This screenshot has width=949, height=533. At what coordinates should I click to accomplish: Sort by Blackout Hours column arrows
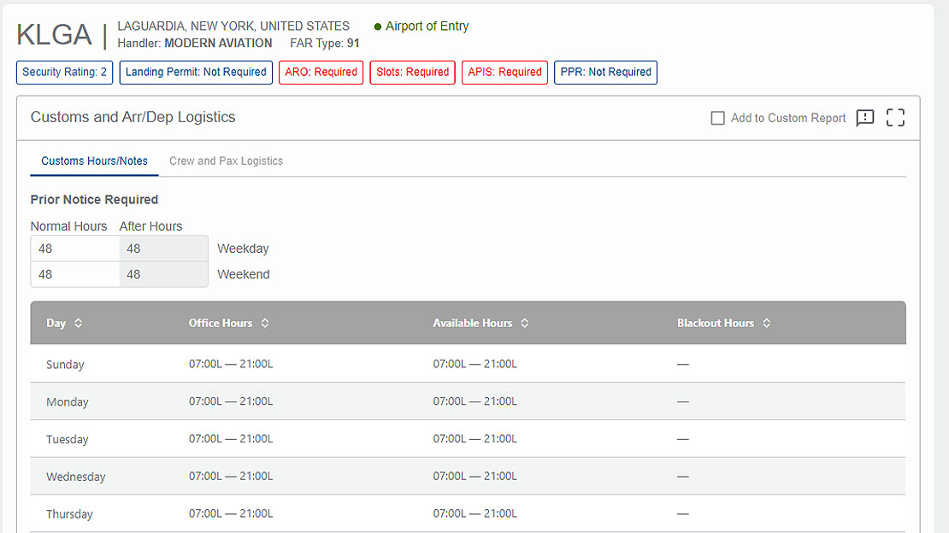click(767, 323)
